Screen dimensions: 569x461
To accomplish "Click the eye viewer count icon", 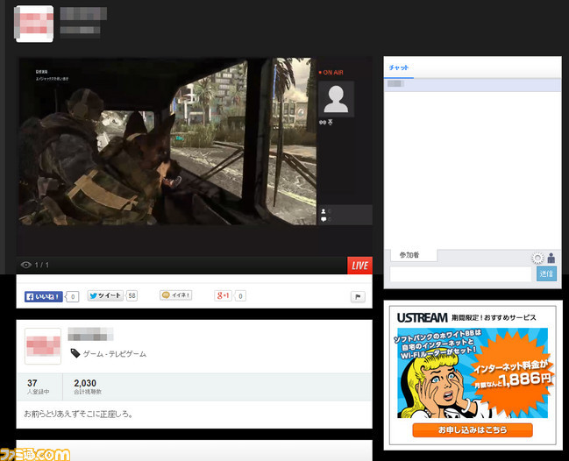I will tap(25, 265).
